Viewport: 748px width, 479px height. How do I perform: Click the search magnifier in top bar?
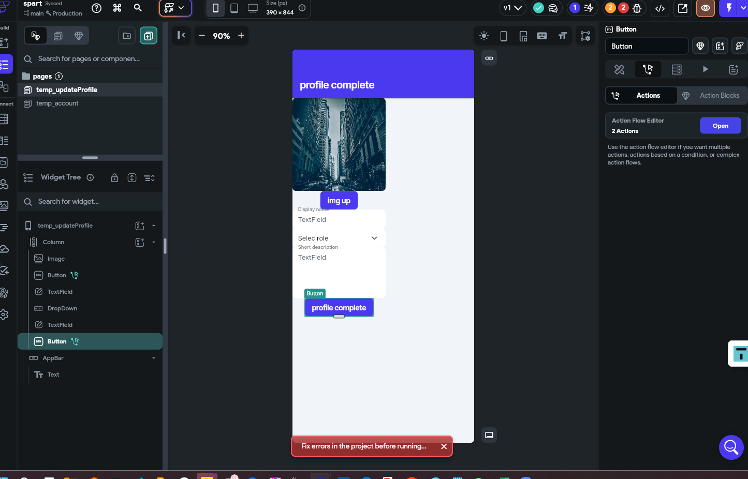138,8
